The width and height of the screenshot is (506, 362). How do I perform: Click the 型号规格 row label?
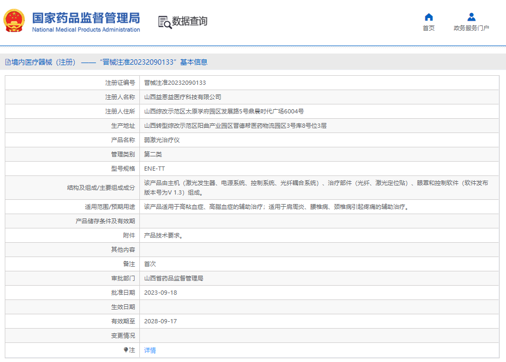point(123,169)
